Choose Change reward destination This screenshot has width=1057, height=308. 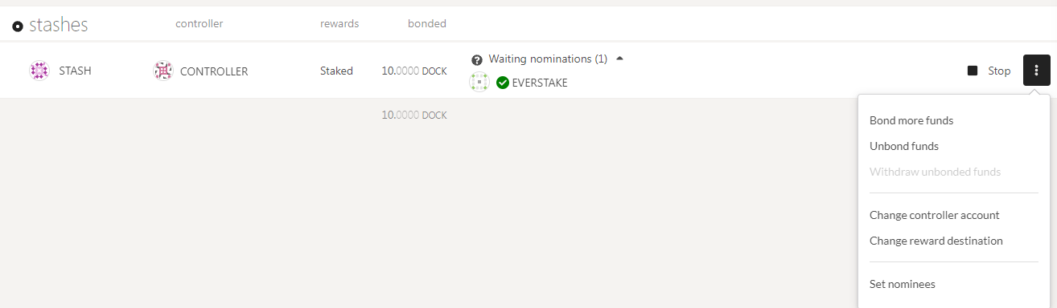click(936, 241)
